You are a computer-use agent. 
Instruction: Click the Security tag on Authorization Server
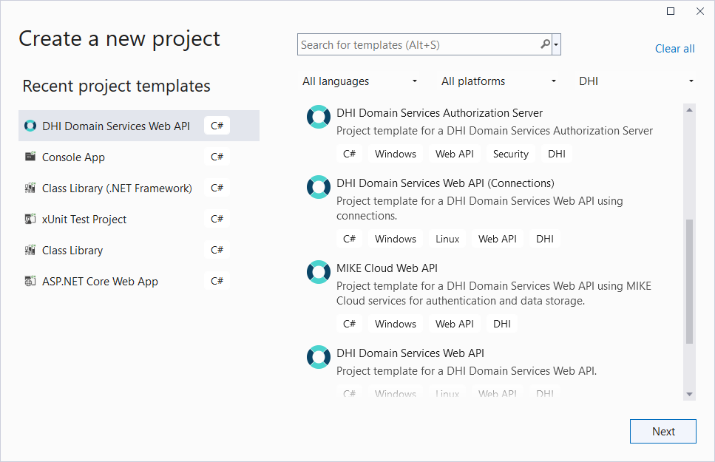coord(510,154)
